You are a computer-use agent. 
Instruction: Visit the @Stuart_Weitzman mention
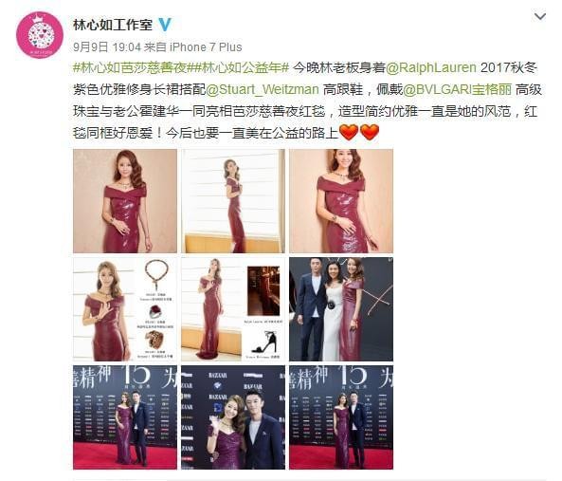(263, 89)
